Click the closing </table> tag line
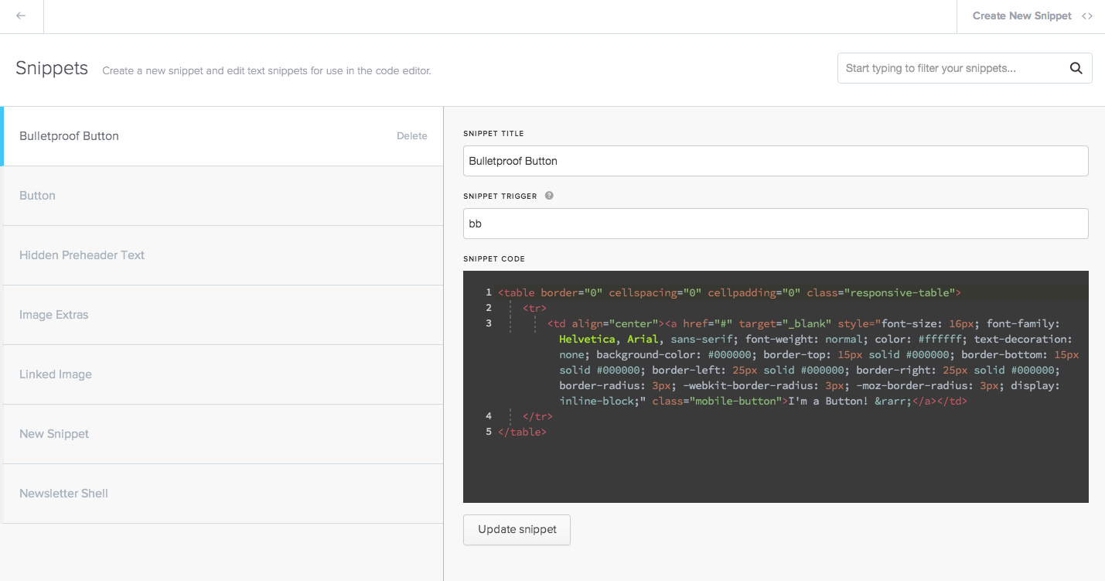The image size is (1105, 581). coord(523,432)
